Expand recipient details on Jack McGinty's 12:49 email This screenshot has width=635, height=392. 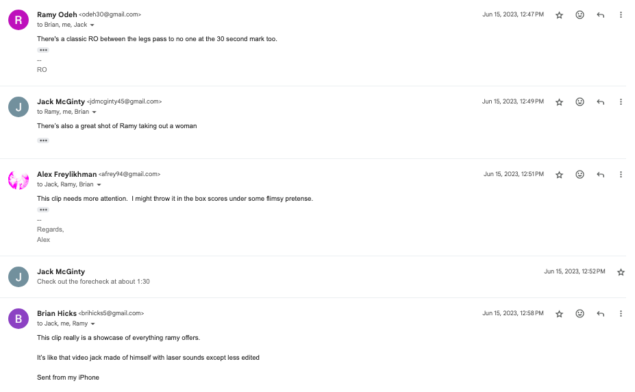click(95, 112)
